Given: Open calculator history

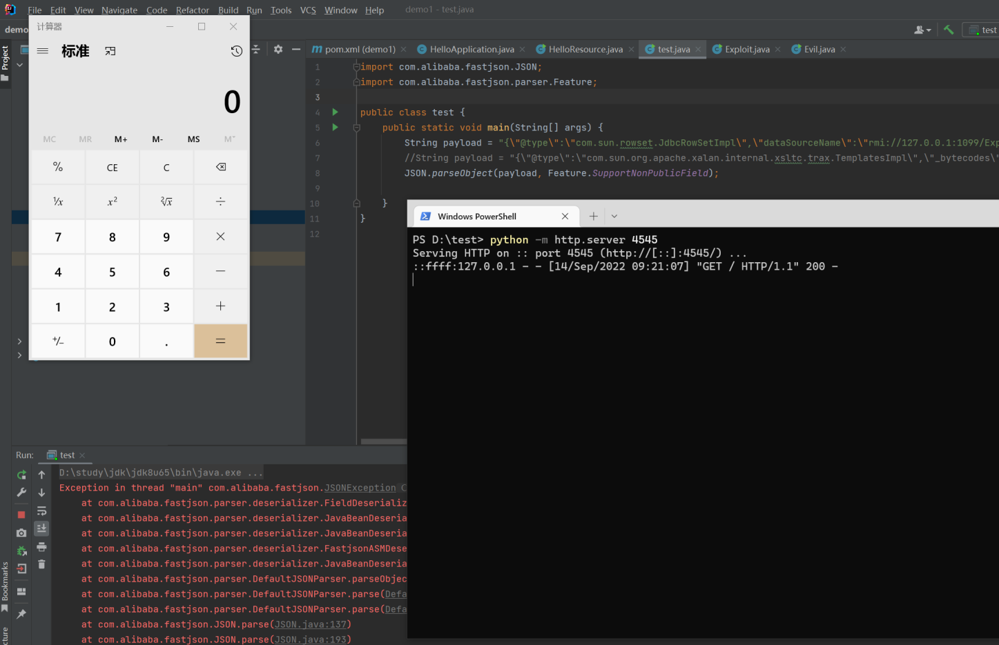Looking at the screenshot, I should pos(236,51).
